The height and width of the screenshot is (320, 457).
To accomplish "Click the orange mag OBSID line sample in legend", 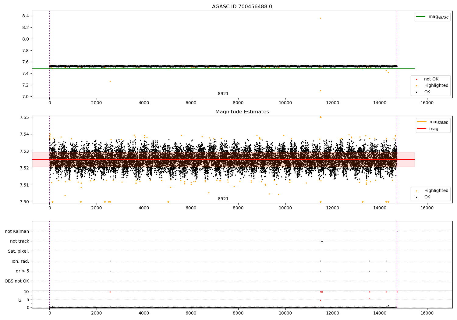I will click(422, 122).
